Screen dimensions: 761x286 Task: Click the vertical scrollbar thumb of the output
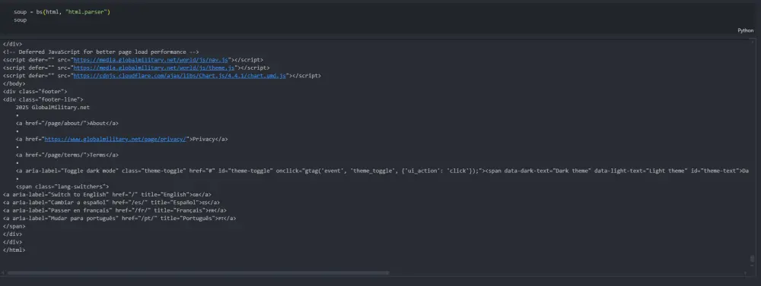point(753,259)
